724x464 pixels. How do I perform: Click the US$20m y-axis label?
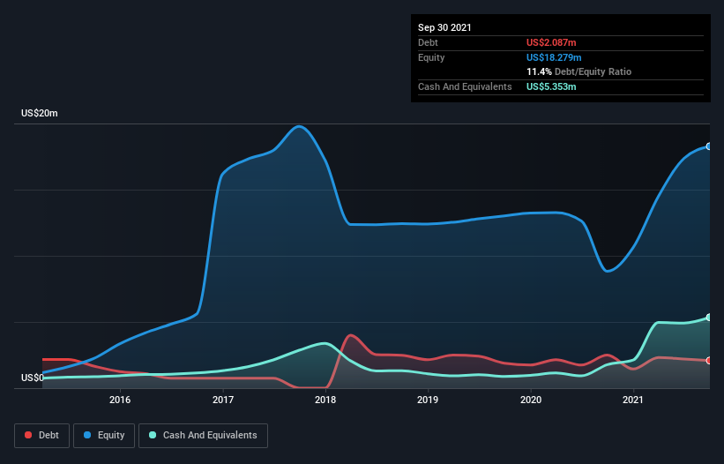pos(40,113)
